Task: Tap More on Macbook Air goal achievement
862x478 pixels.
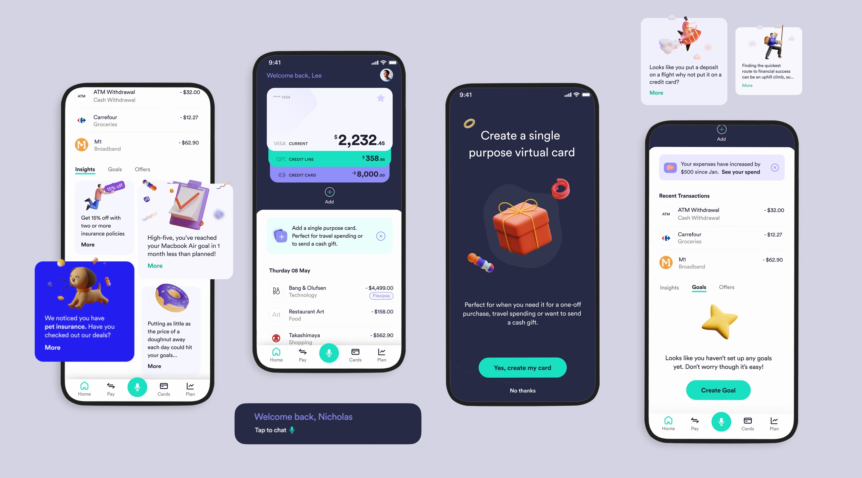Action: tap(154, 266)
